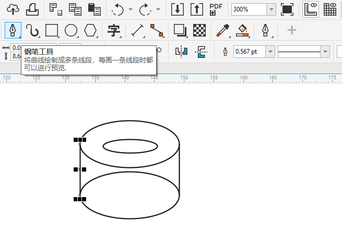Select the Polygon tool
The height and width of the screenshot is (243, 342).
tap(90, 30)
